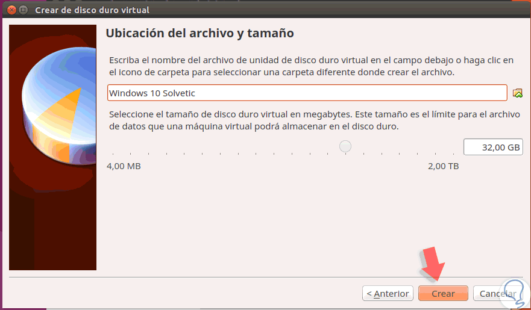
Task: Click the folder icon to choose another folder
Action: [517, 93]
